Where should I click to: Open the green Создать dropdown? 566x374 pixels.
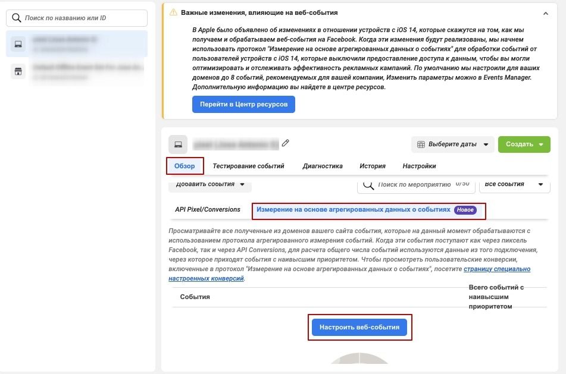tap(524, 144)
